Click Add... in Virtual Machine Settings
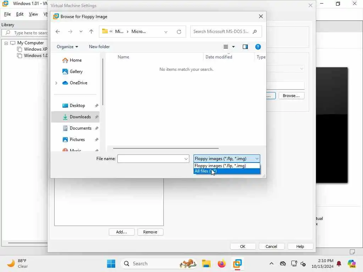This screenshot has height=272, width=363. pos(122,232)
